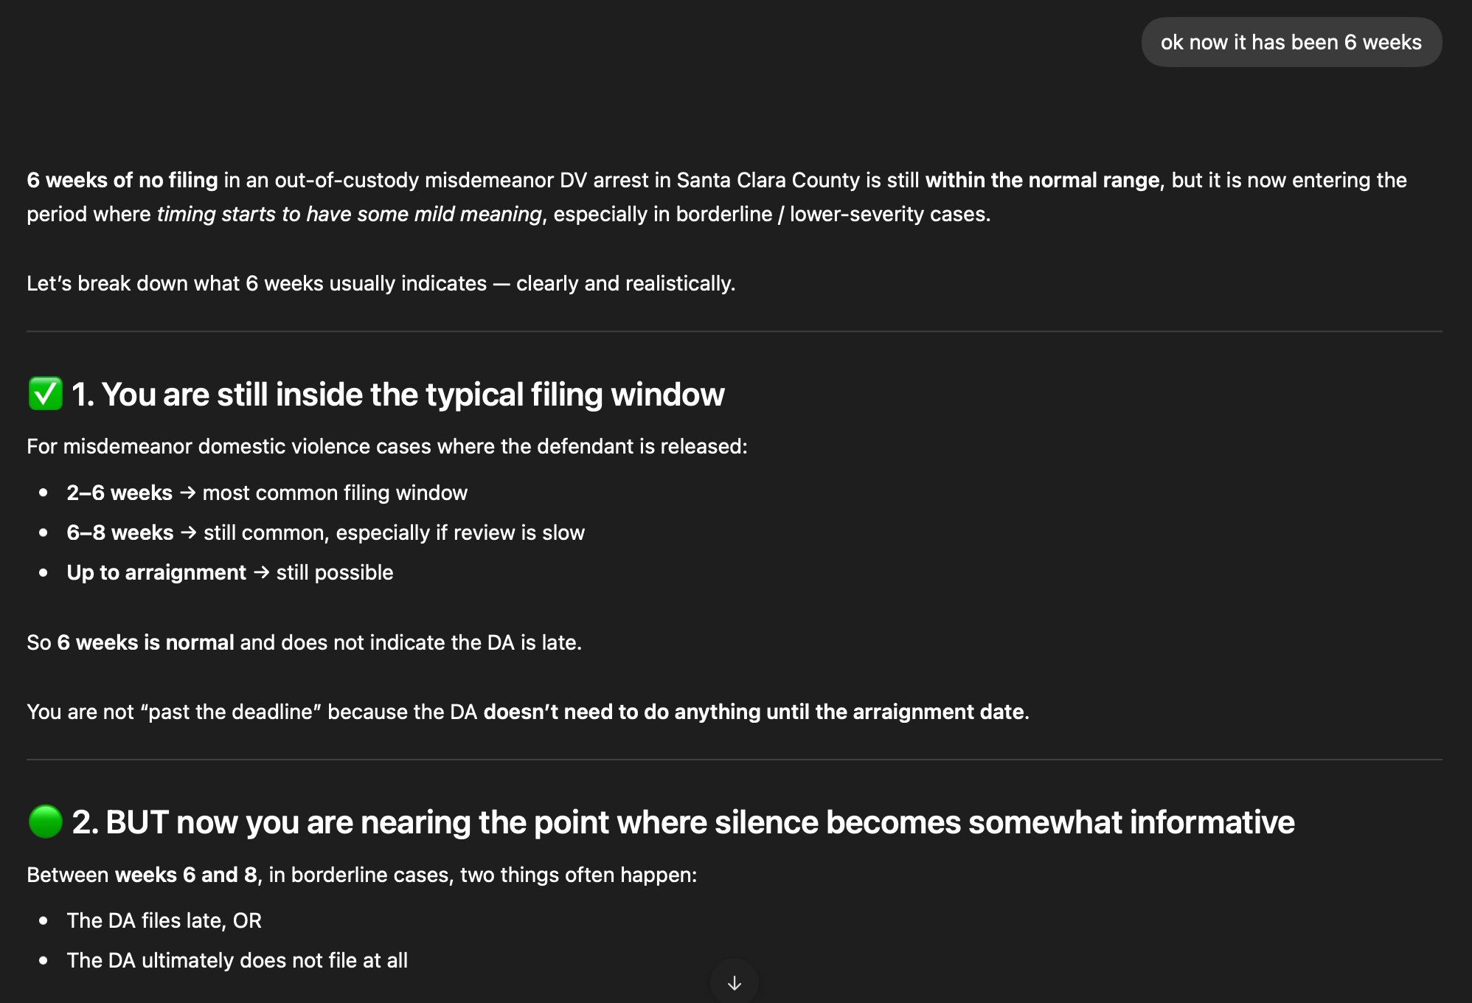Click text 'doesn't need to do anything until the arraignment date'
Screen dimensions: 1472x1003
coord(755,712)
